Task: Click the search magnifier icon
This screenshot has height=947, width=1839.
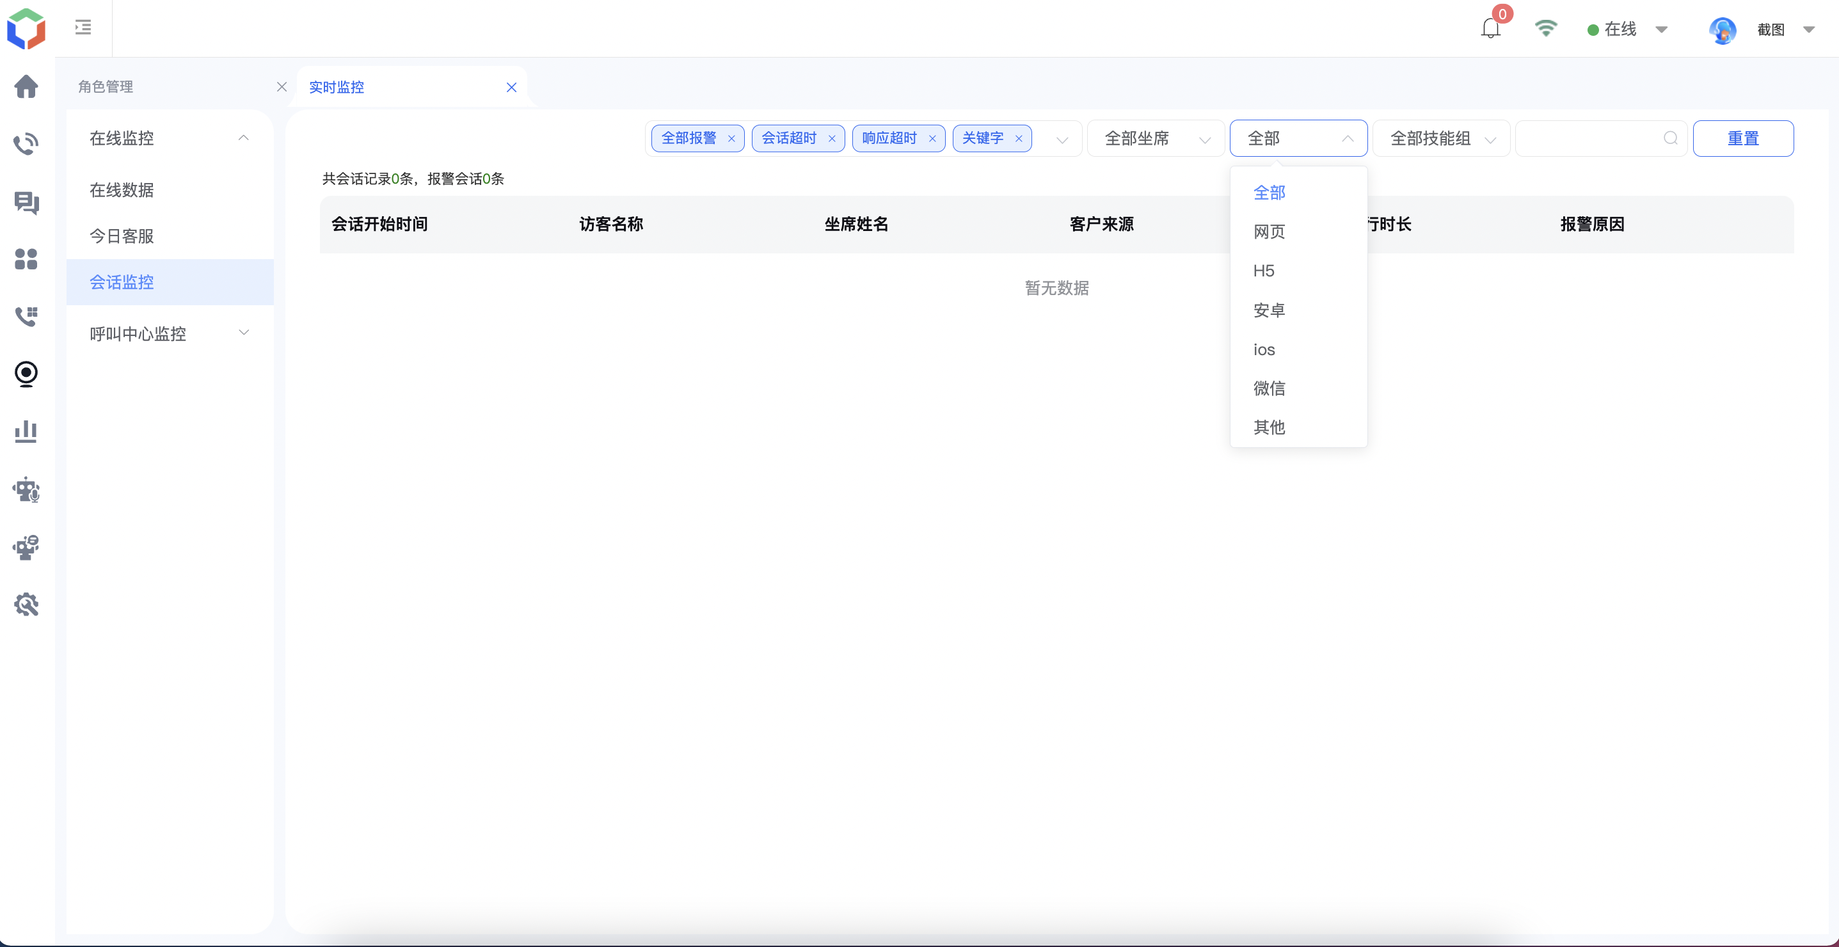Action: 1671,138
